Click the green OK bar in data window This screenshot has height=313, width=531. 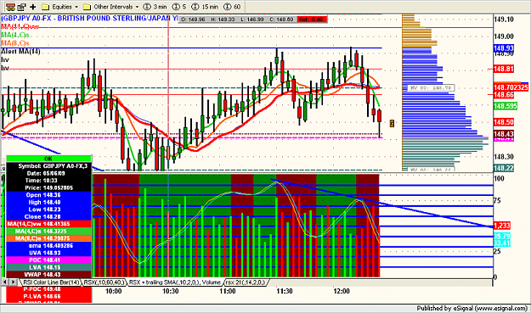[x=48, y=159]
